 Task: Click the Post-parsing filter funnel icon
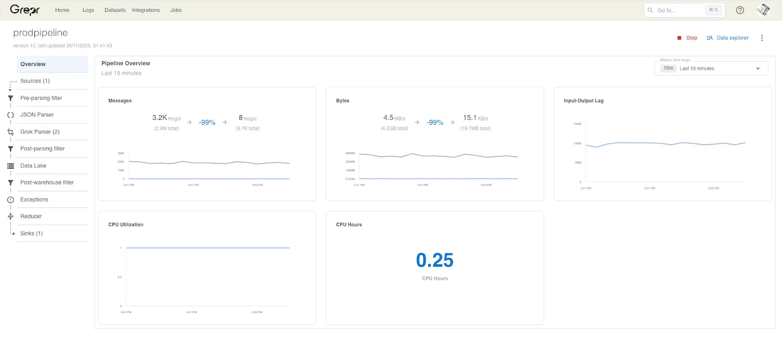tap(10, 149)
